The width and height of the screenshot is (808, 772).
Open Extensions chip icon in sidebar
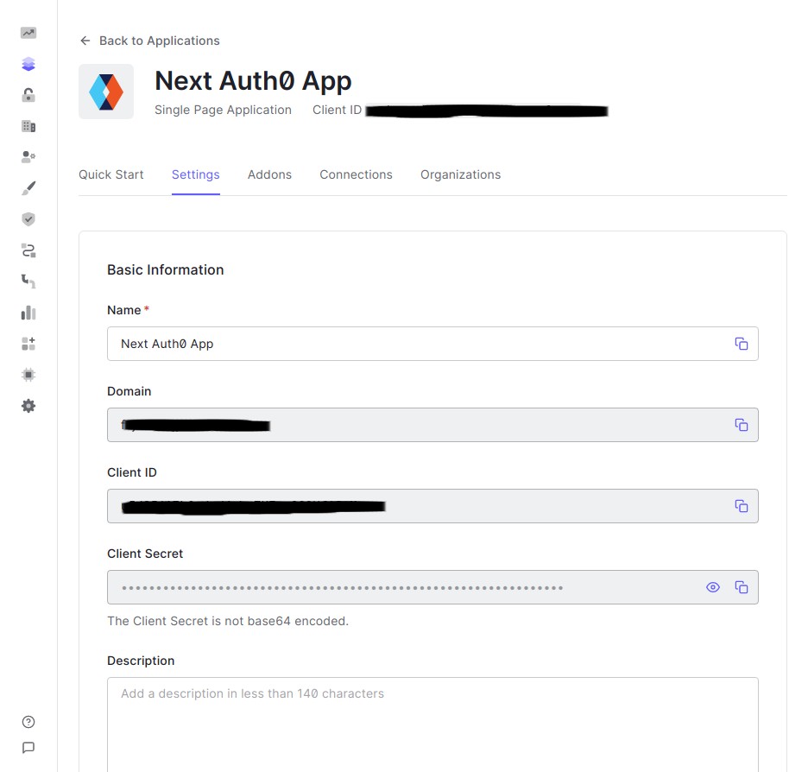pyautogui.click(x=28, y=375)
